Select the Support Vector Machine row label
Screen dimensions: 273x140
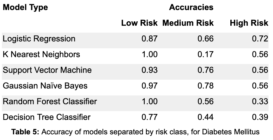(x=47, y=70)
